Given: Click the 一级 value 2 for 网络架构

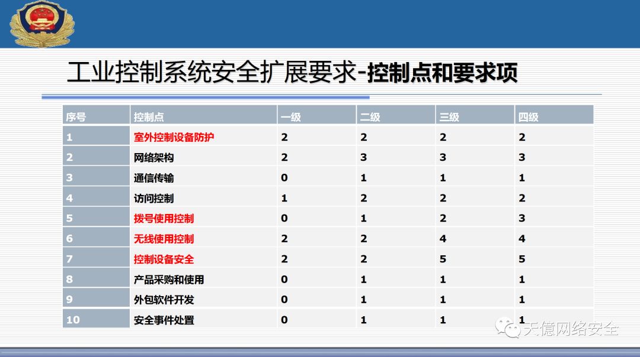Looking at the screenshot, I should click(284, 157).
